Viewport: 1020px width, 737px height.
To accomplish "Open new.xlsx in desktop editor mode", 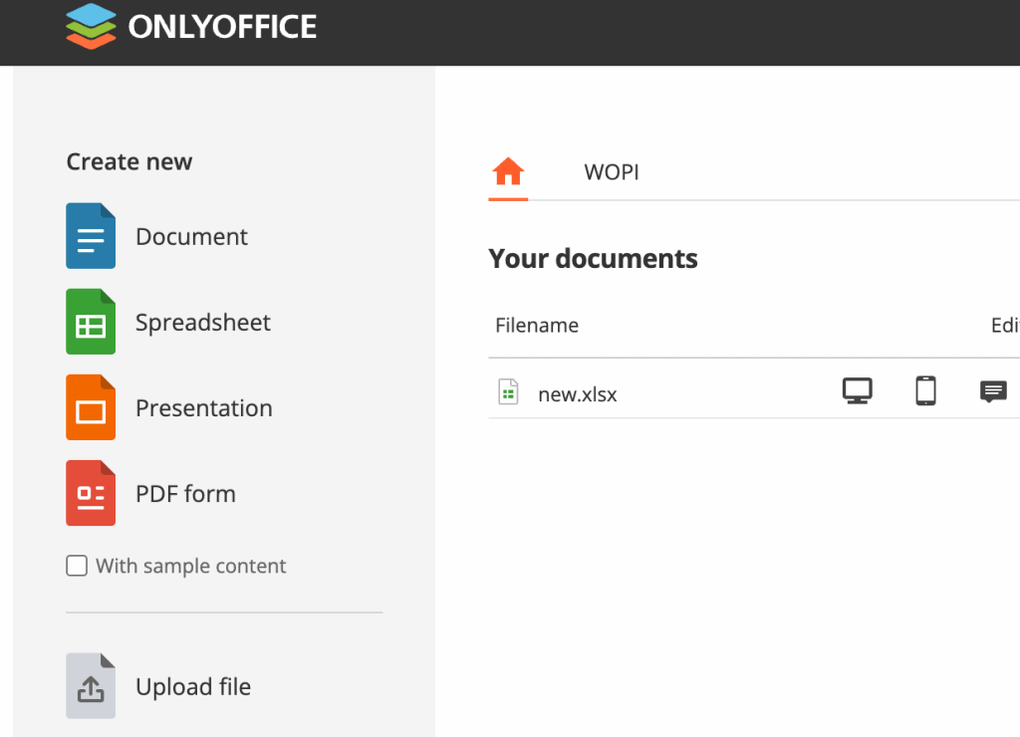I will (857, 392).
